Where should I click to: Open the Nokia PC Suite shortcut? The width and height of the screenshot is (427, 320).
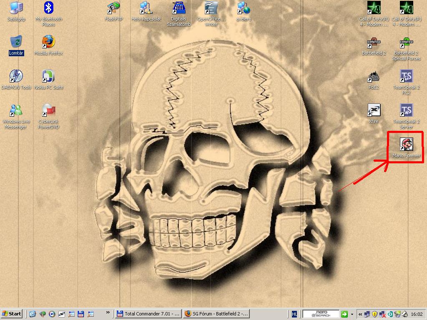click(48, 76)
